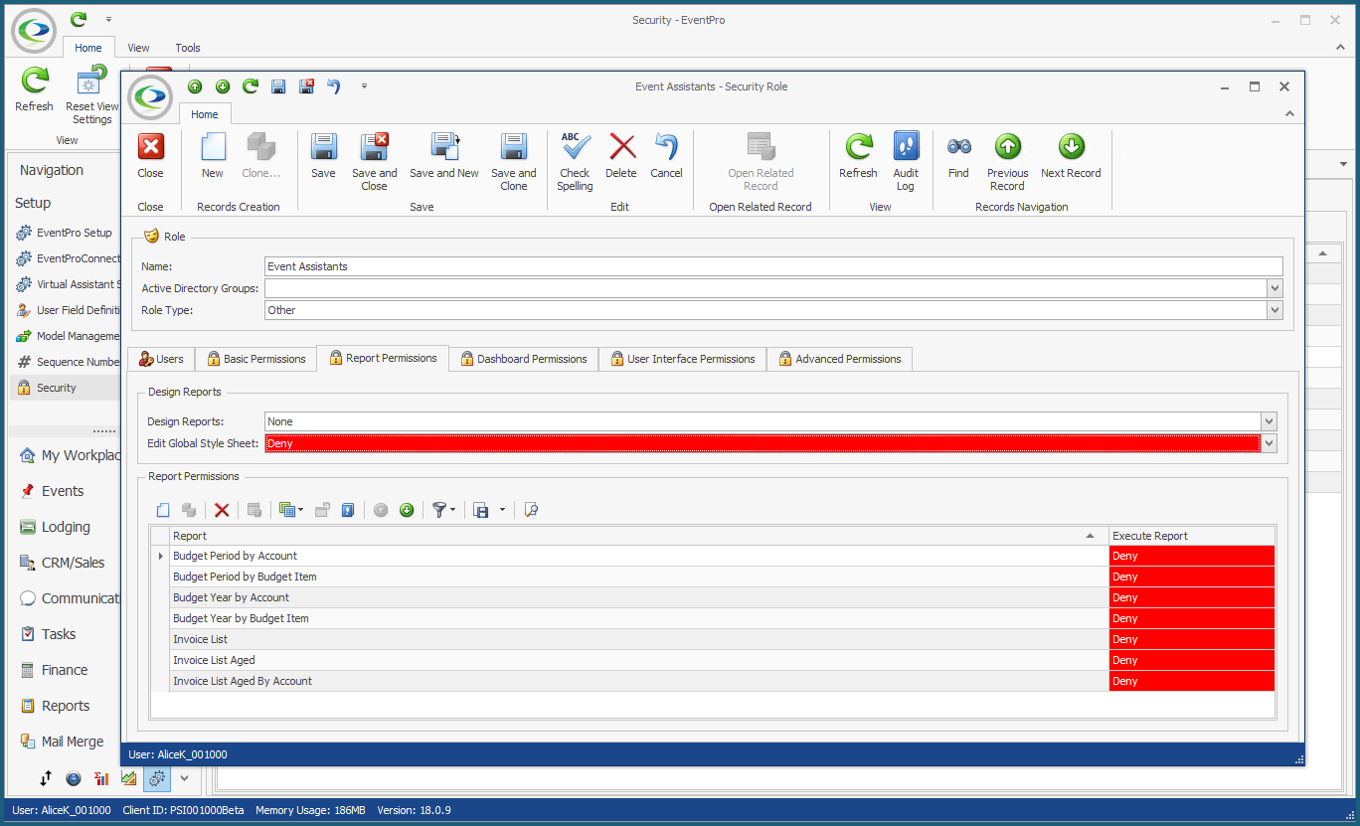Go to Next Record in ribbon
The height and width of the screenshot is (826, 1360).
[x=1071, y=156]
